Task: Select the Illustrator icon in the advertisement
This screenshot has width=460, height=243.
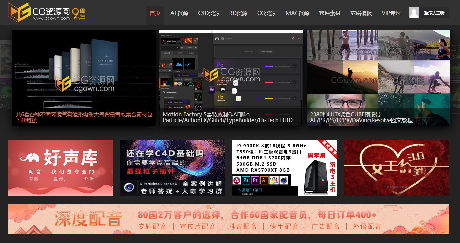Action: pyautogui.click(x=265, y=180)
